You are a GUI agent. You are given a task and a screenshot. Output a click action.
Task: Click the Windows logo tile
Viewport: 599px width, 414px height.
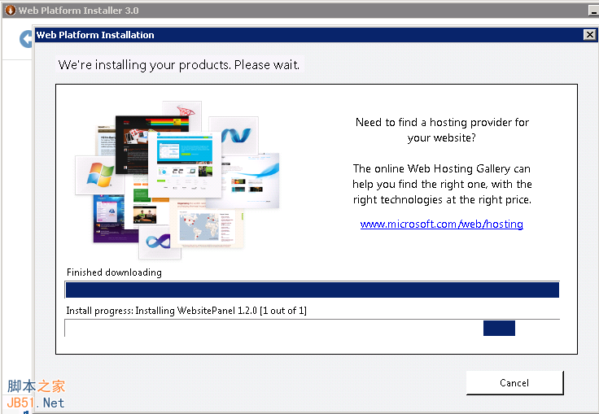(99, 175)
